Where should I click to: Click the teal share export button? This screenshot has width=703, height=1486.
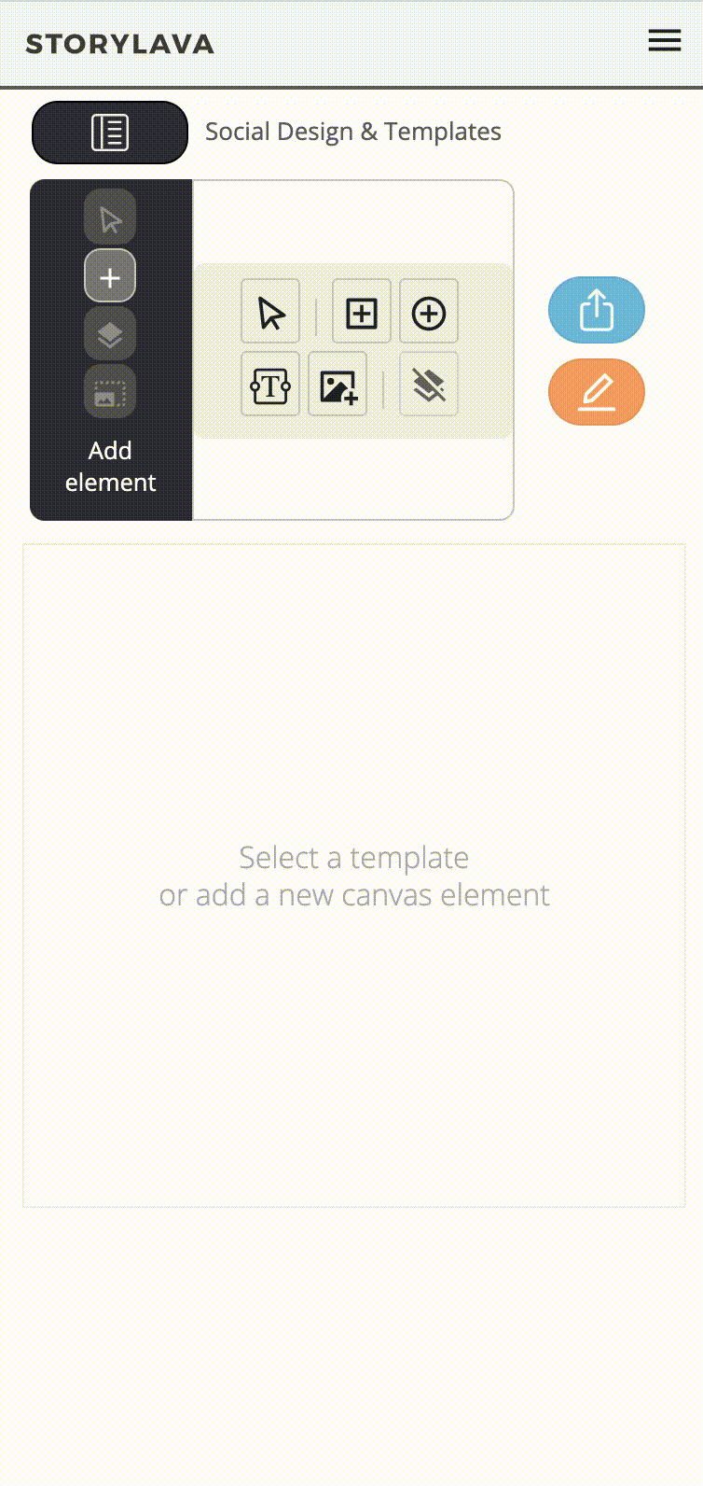pos(597,310)
